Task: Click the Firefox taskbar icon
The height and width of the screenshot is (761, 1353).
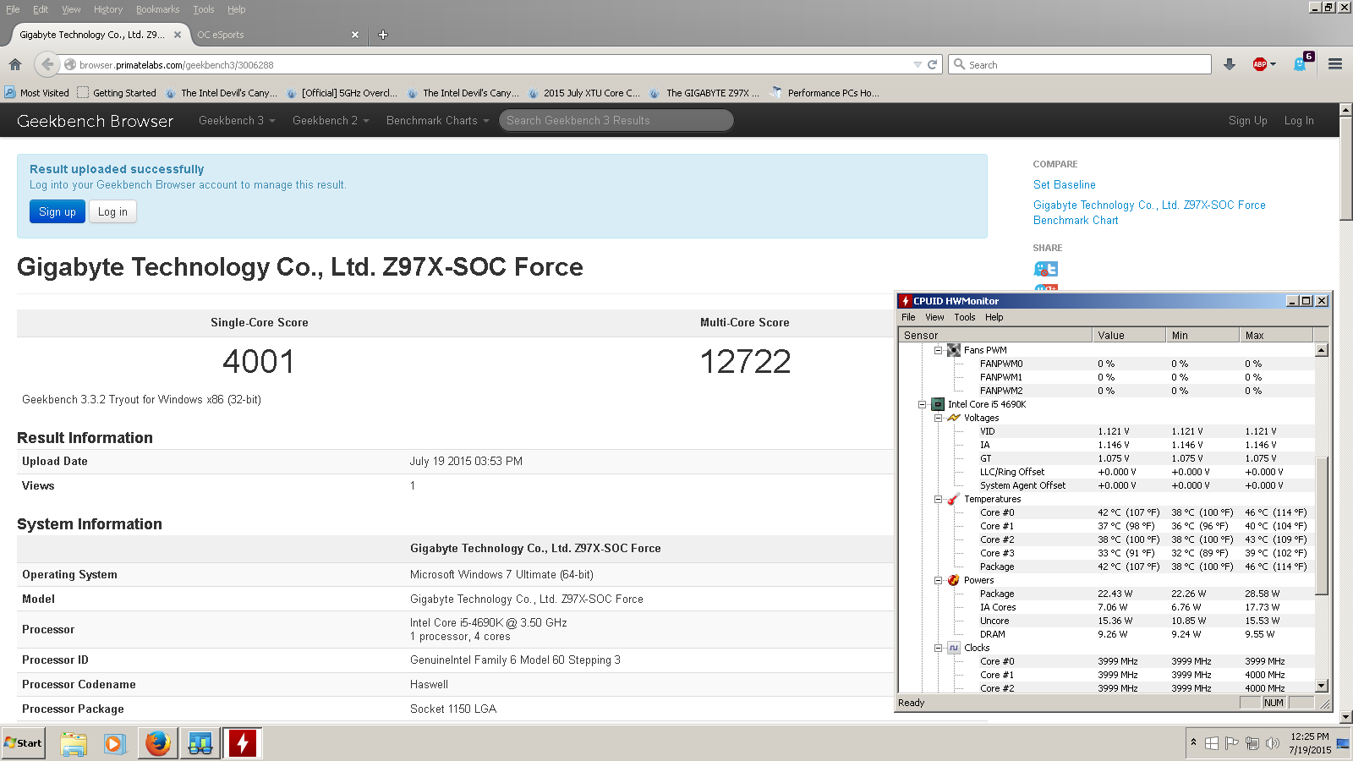Action: (157, 743)
